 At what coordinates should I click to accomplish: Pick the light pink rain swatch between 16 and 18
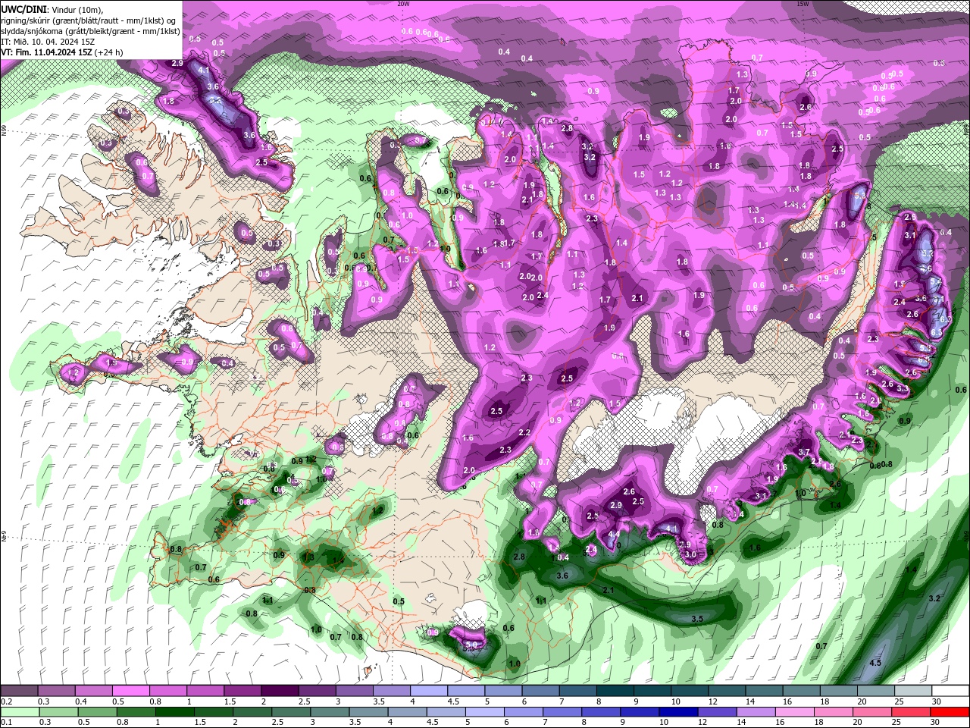coord(795,712)
